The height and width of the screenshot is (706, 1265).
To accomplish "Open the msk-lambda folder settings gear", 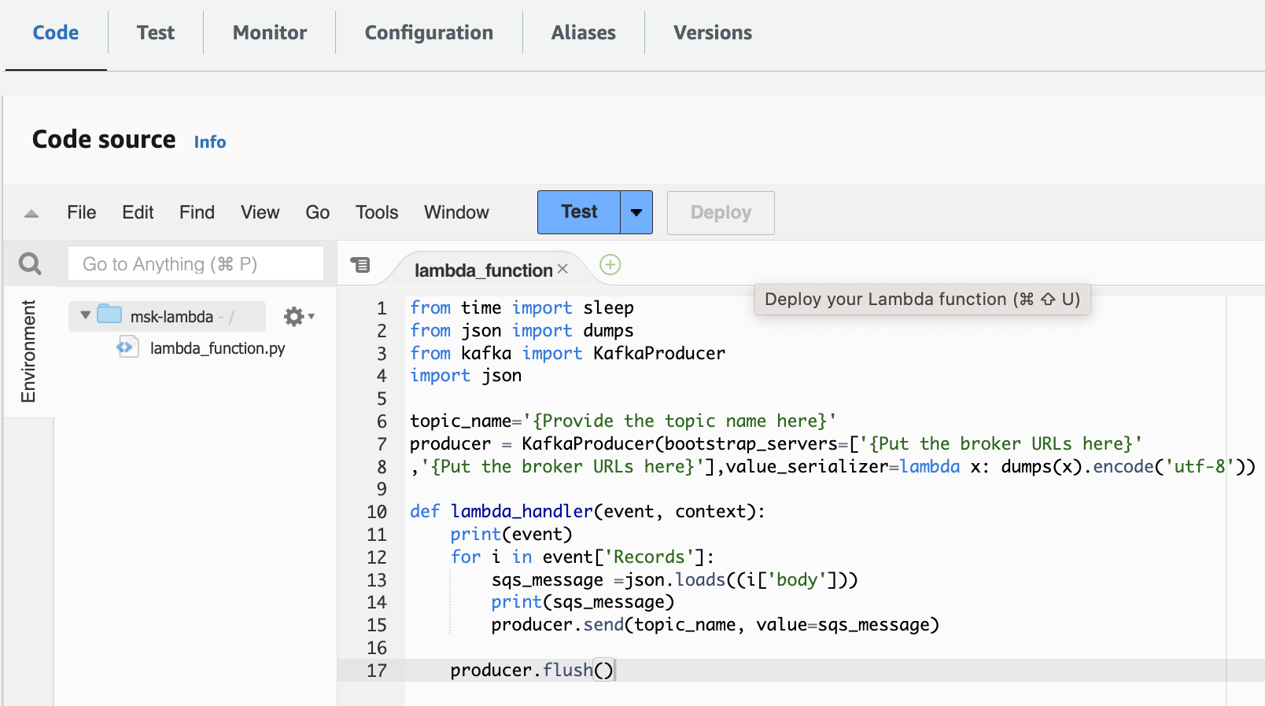I will click(298, 316).
